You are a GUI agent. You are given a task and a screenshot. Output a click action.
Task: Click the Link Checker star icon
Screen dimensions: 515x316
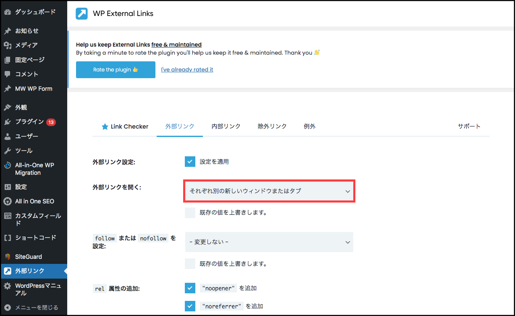coord(105,126)
